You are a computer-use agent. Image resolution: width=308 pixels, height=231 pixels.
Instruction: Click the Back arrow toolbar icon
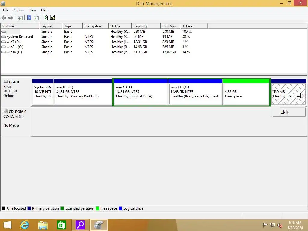4,18
